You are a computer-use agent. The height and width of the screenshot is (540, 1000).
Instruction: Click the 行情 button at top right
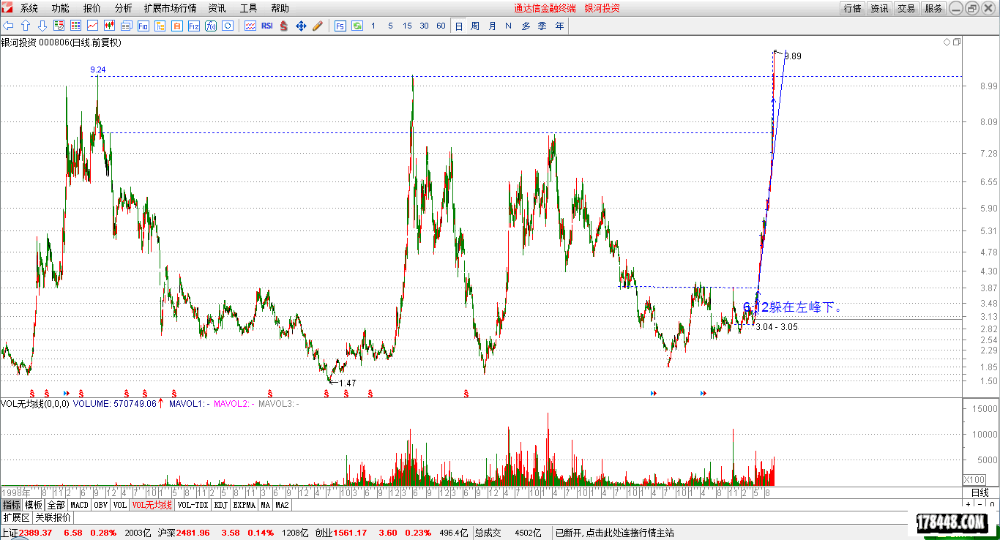(852, 8)
